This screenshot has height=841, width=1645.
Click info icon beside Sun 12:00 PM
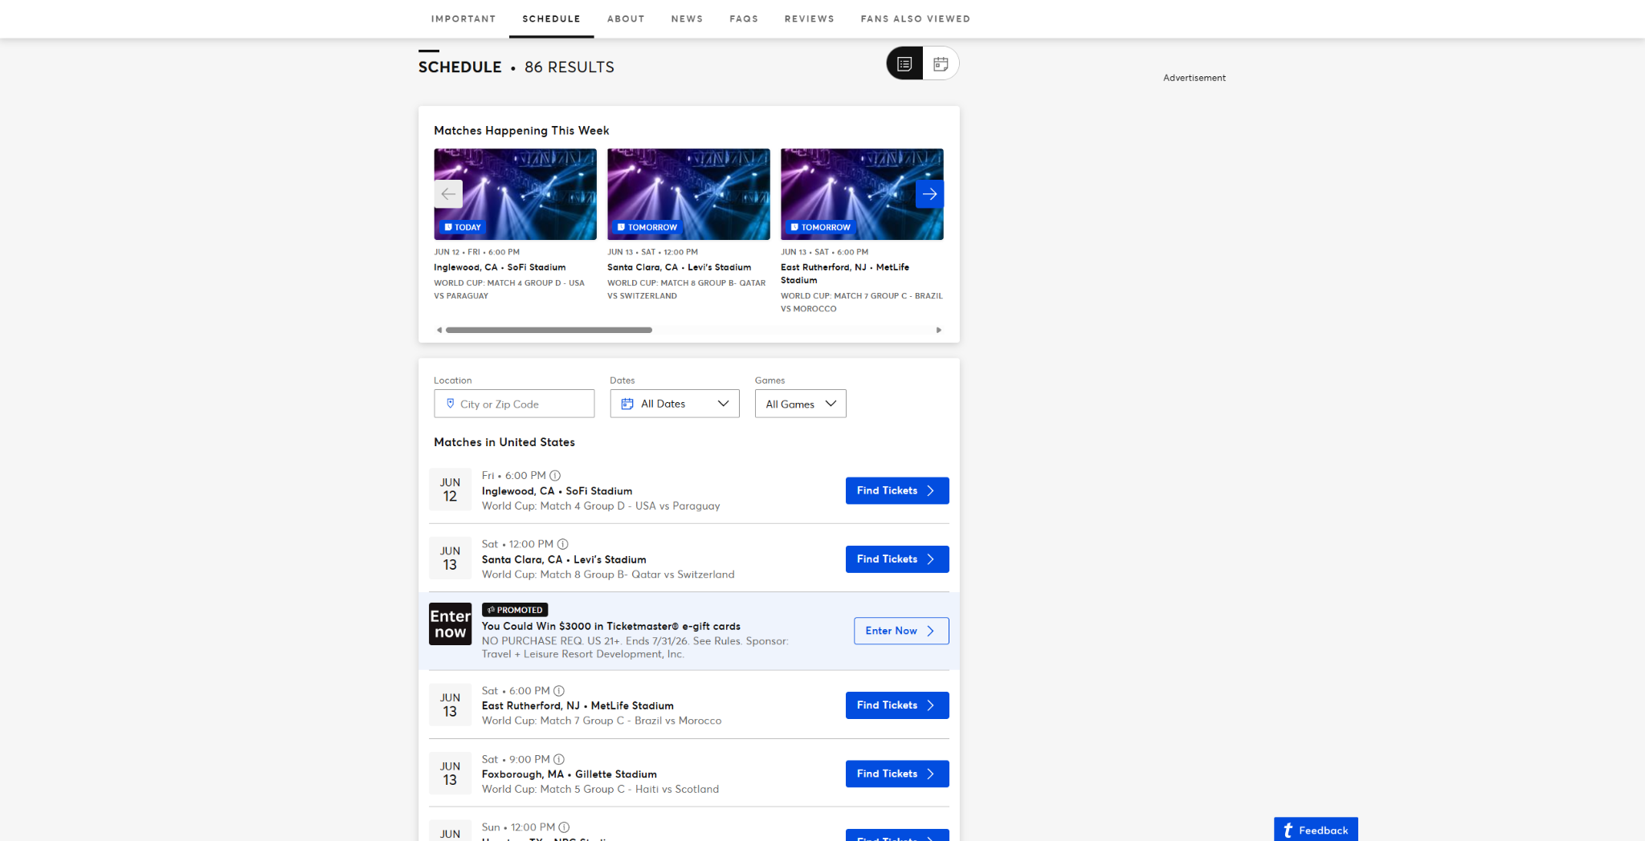click(564, 827)
